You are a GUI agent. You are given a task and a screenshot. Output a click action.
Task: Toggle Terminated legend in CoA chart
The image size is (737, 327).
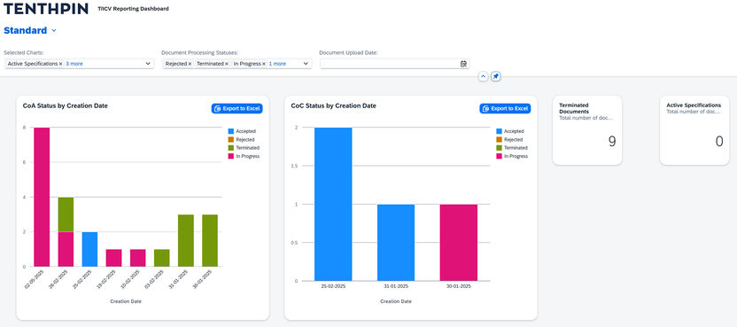tap(244, 148)
